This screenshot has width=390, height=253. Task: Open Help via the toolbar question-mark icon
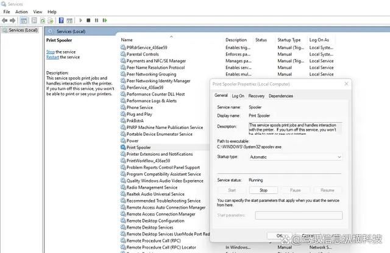(x=62, y=20)
